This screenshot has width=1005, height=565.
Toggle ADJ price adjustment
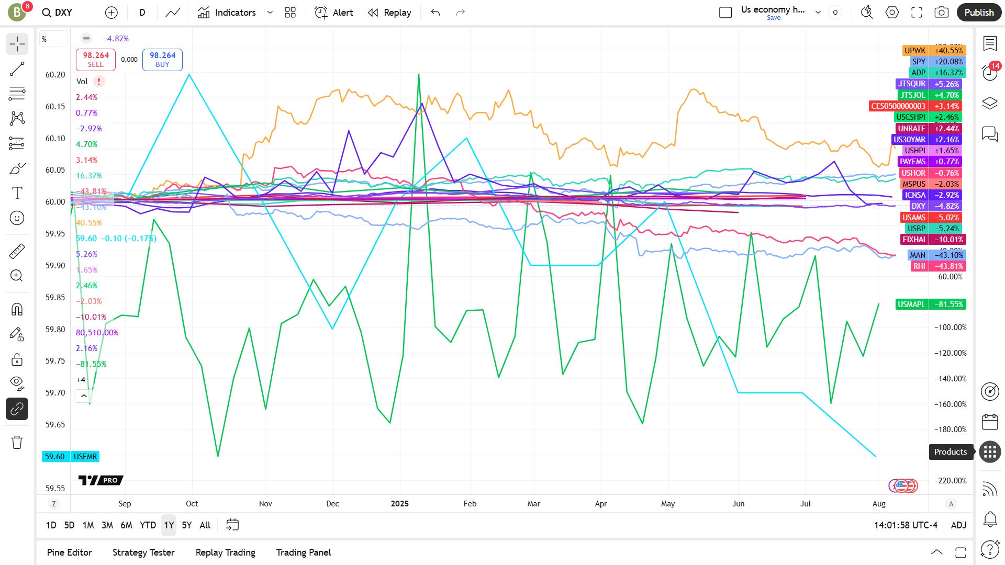958,525
